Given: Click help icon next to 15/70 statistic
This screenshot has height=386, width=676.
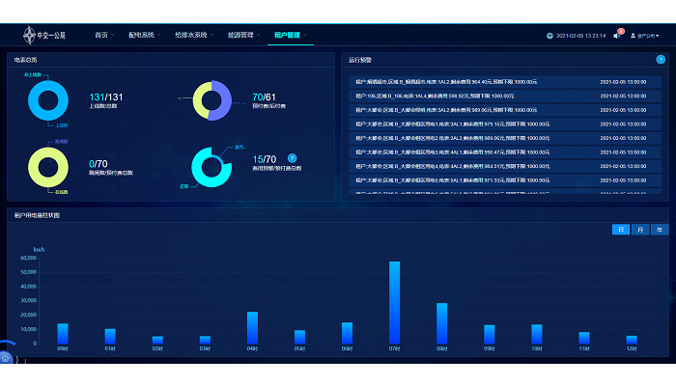Looking at the screenshot, I should (x=292, y=157).
